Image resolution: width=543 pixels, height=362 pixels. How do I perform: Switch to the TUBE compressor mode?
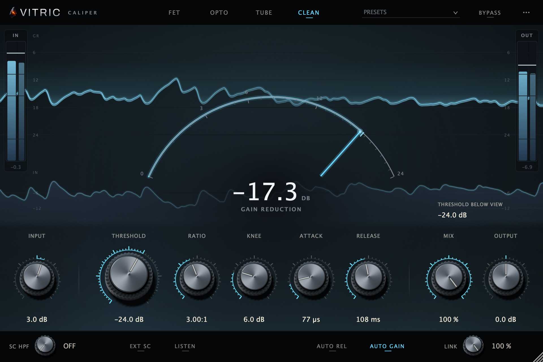point(264,13)
